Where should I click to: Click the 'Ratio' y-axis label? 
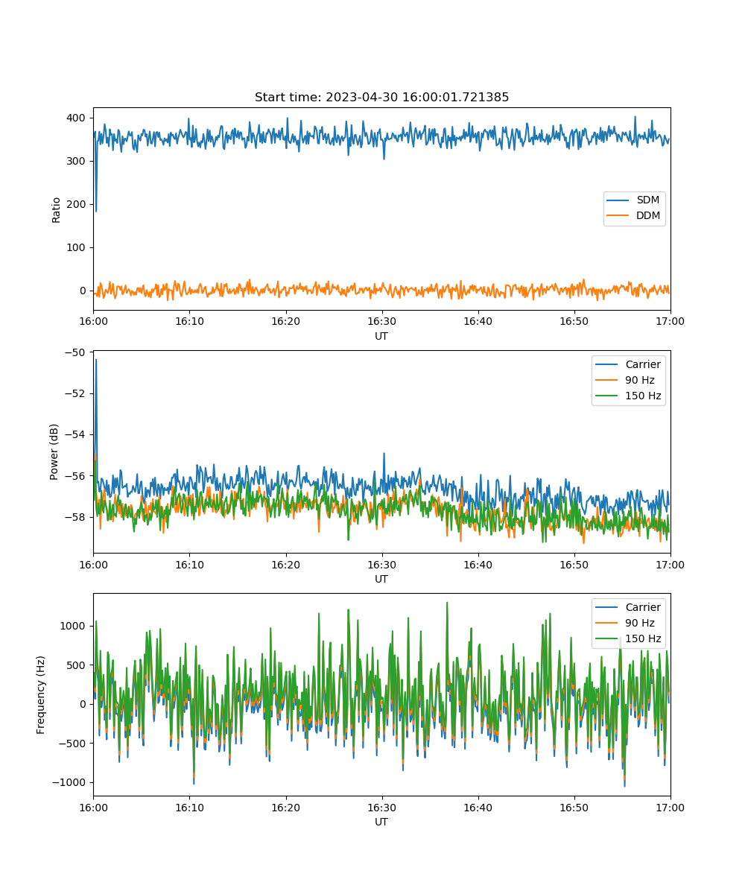click(x=57, y=209)
